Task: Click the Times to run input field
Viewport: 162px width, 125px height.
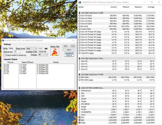Action: (x=17, y=52)
